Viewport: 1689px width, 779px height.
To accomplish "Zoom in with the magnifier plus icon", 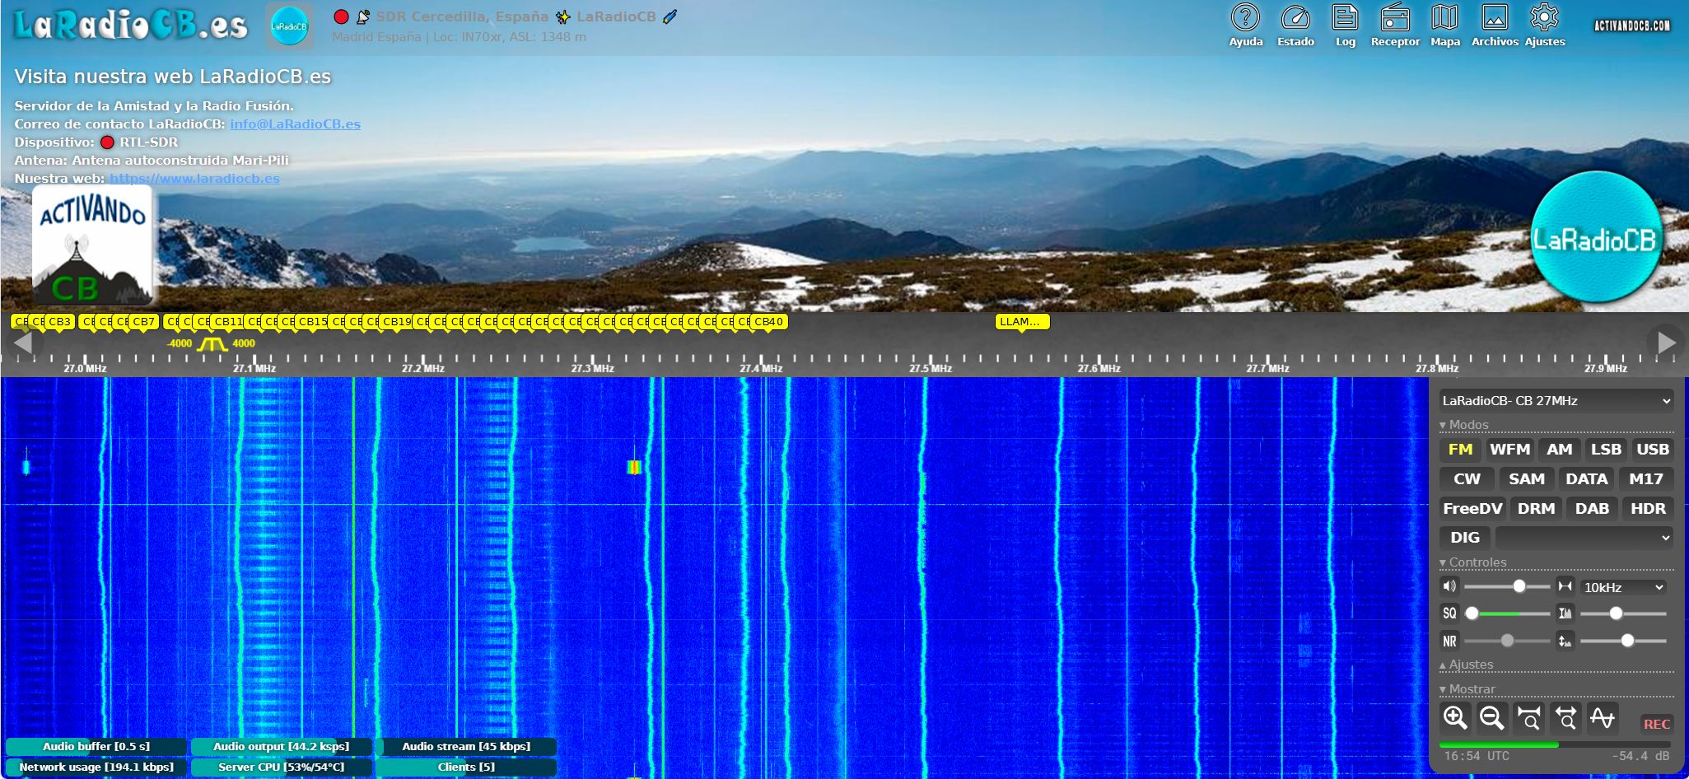I will 1455,718.
